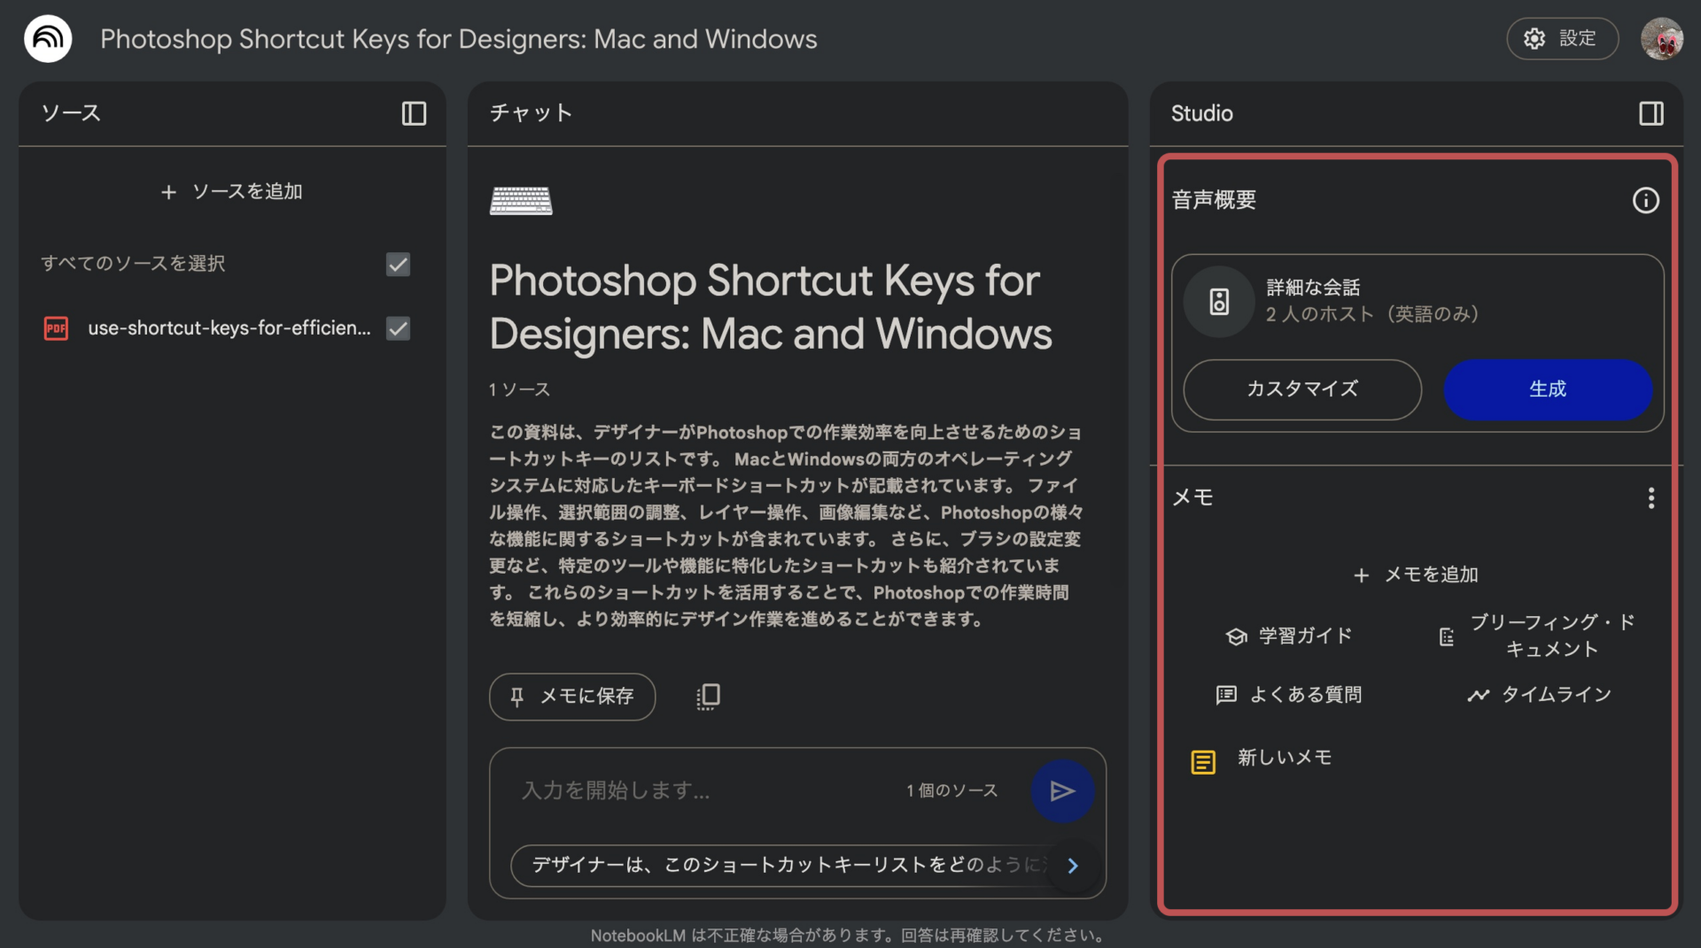Click the info icon beside 音声概要
The height and width of the screenshot is (948, 1701).
[x=1645, y=200]
